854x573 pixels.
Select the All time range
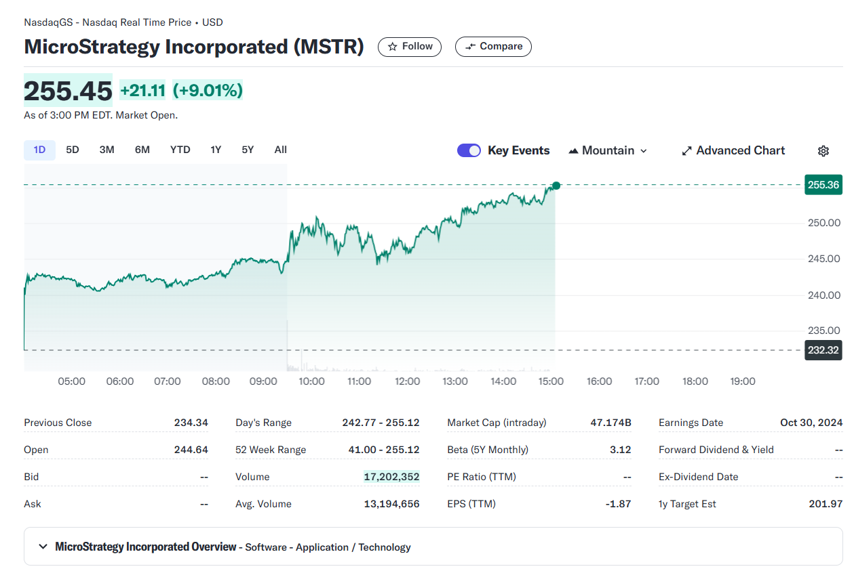(280, 150)
